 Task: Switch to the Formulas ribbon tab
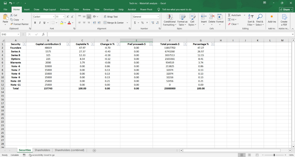pos(65,9)
